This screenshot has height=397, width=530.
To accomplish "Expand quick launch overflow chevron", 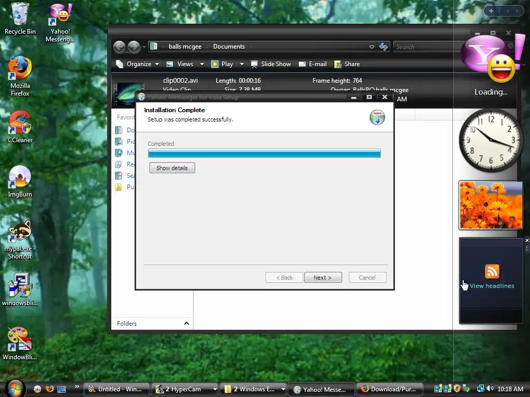I will (x=77, y=387).
